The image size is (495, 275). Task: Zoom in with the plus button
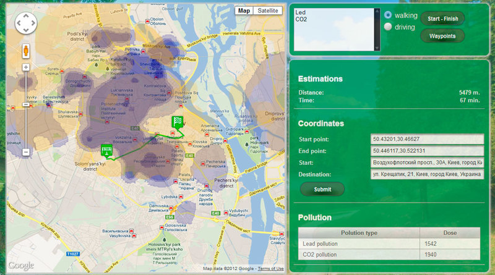pyautogui.click(x=26, y=67)
